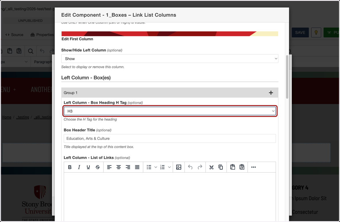Add a new group with plus icon
The height and width of the screenshot is (222, 340).
(x=271, y=93)
